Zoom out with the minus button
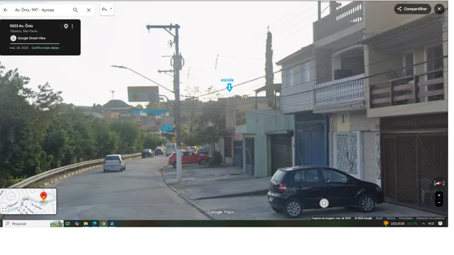 click(x=439, y=202)
